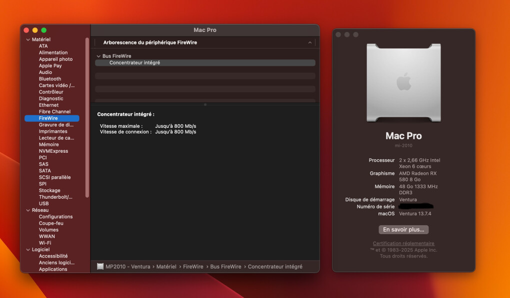Close the System Information window
This screenshot has height=298, width=510.
26,30
